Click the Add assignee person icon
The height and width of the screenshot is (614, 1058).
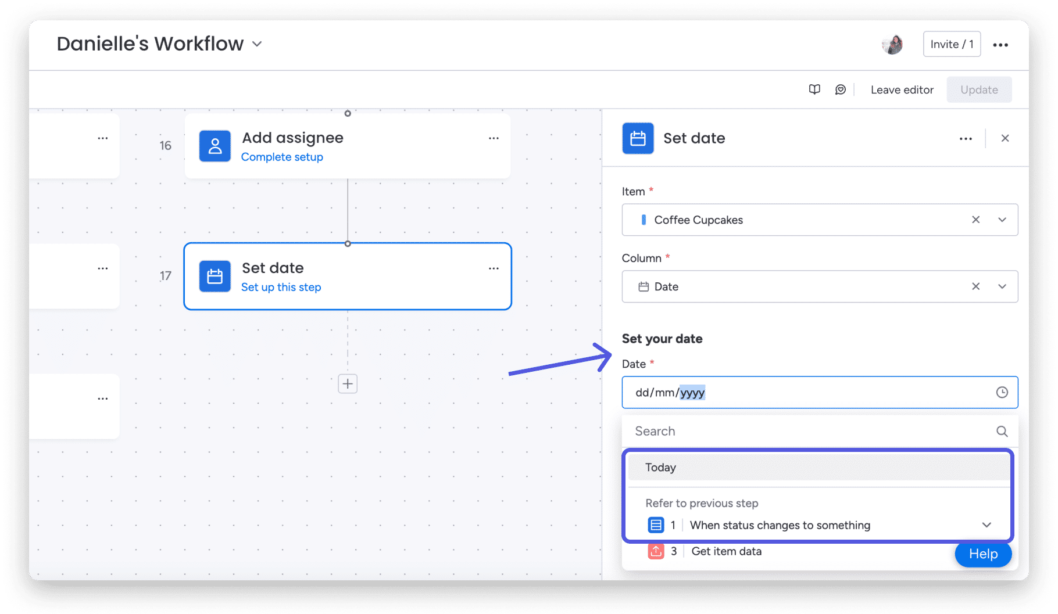[x=215, y=146]
